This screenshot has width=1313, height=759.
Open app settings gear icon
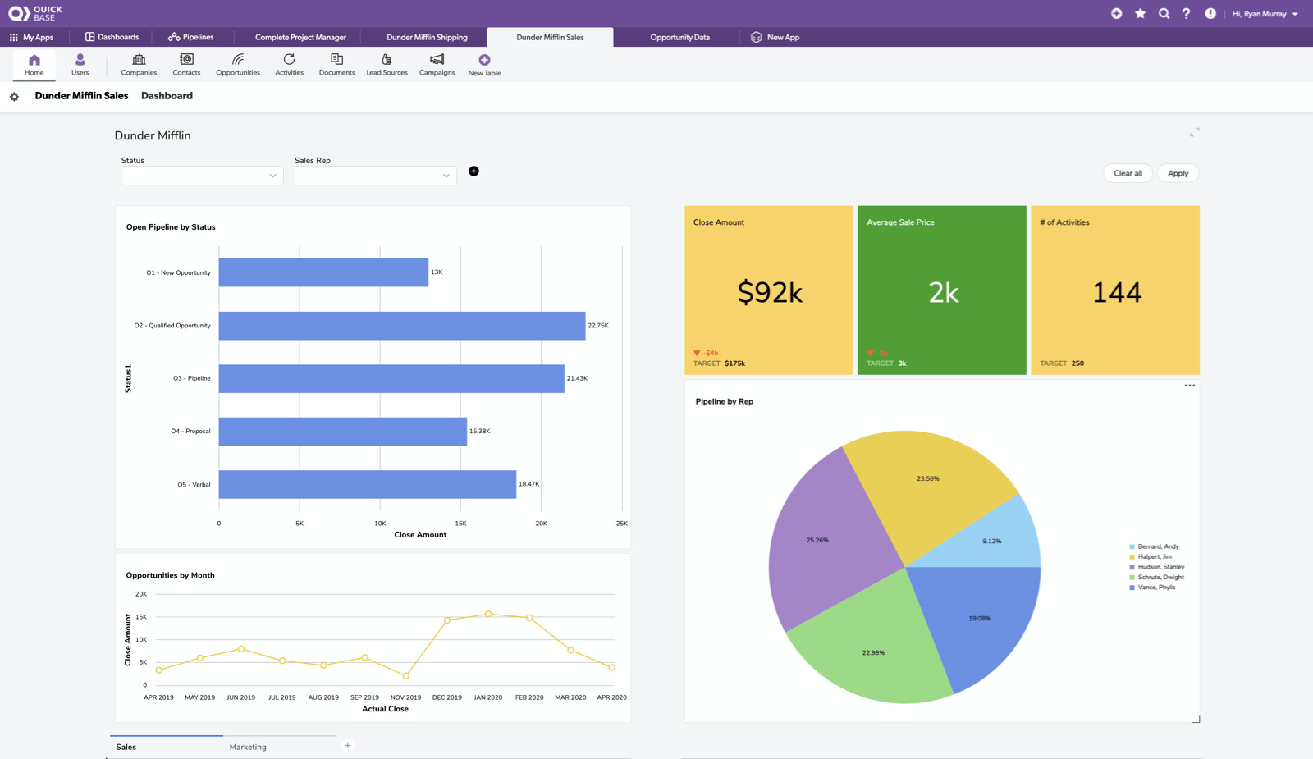(14, 97)
